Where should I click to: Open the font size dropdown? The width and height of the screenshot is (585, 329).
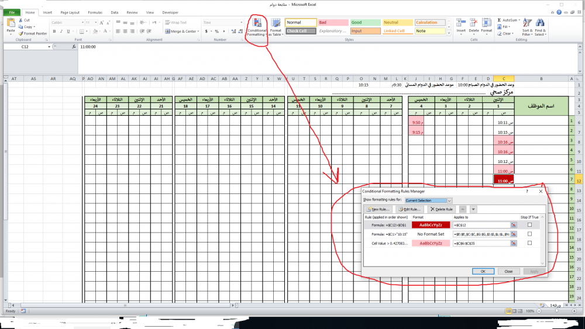(96, 23)
